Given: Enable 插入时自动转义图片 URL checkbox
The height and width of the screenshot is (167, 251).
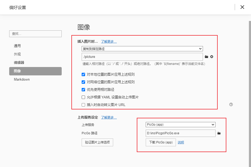Looking at the screenshot, I should (83, 105).
